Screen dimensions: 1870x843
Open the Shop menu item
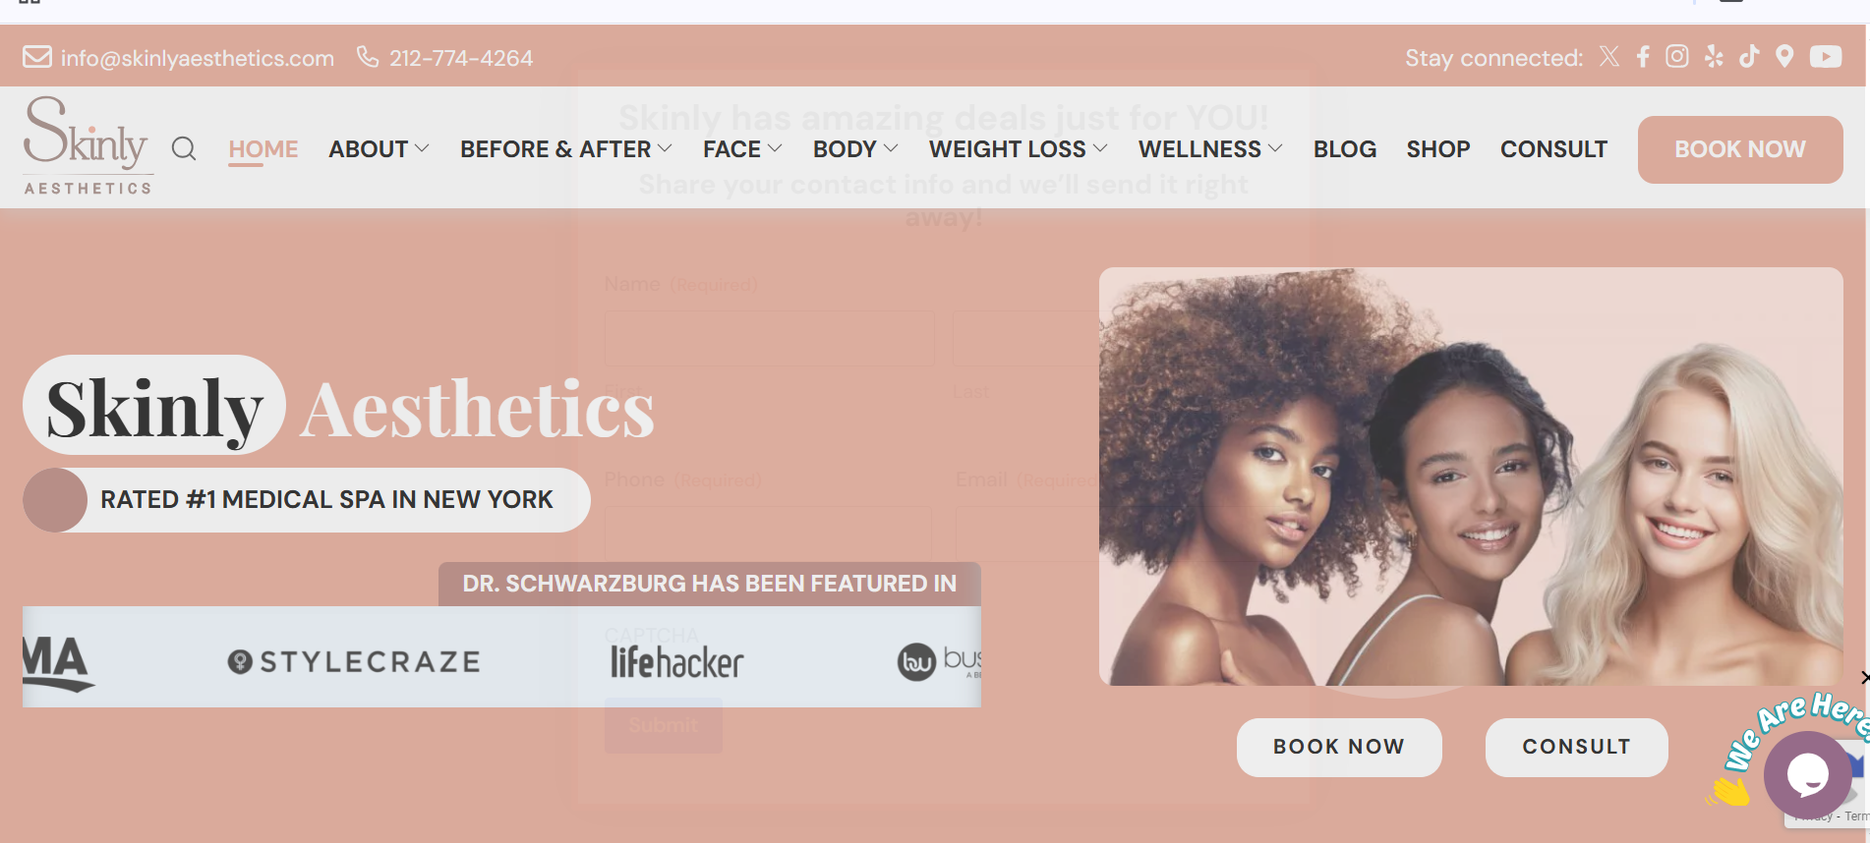1437,149
